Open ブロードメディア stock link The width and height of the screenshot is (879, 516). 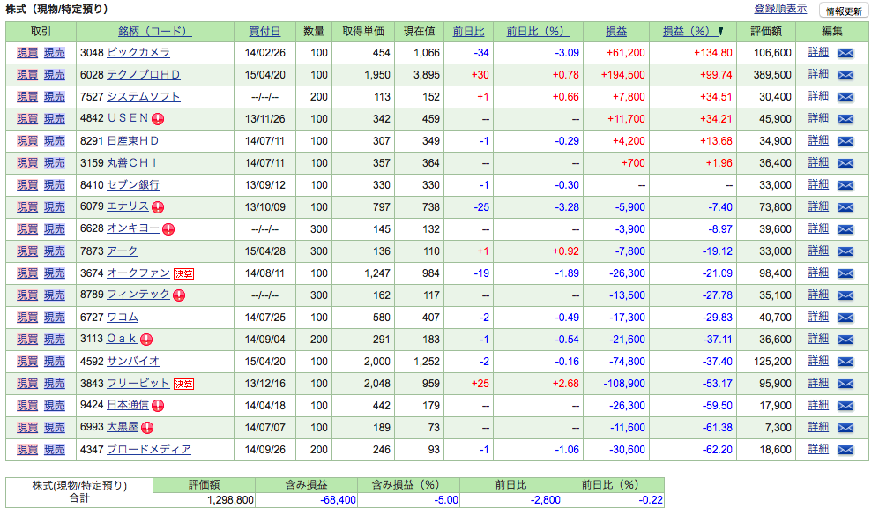(x=149, y=449)
